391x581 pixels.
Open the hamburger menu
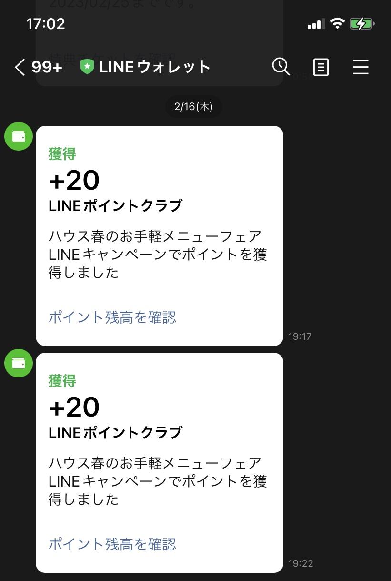click(361, 67)
